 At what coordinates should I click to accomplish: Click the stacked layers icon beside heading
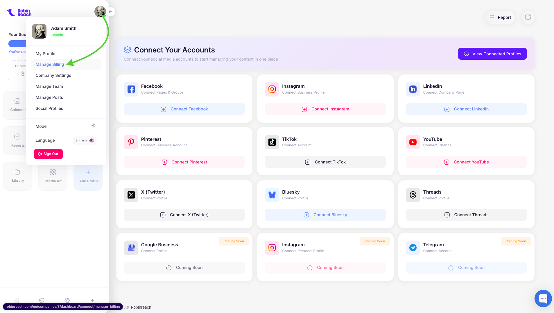click(127, 50)
